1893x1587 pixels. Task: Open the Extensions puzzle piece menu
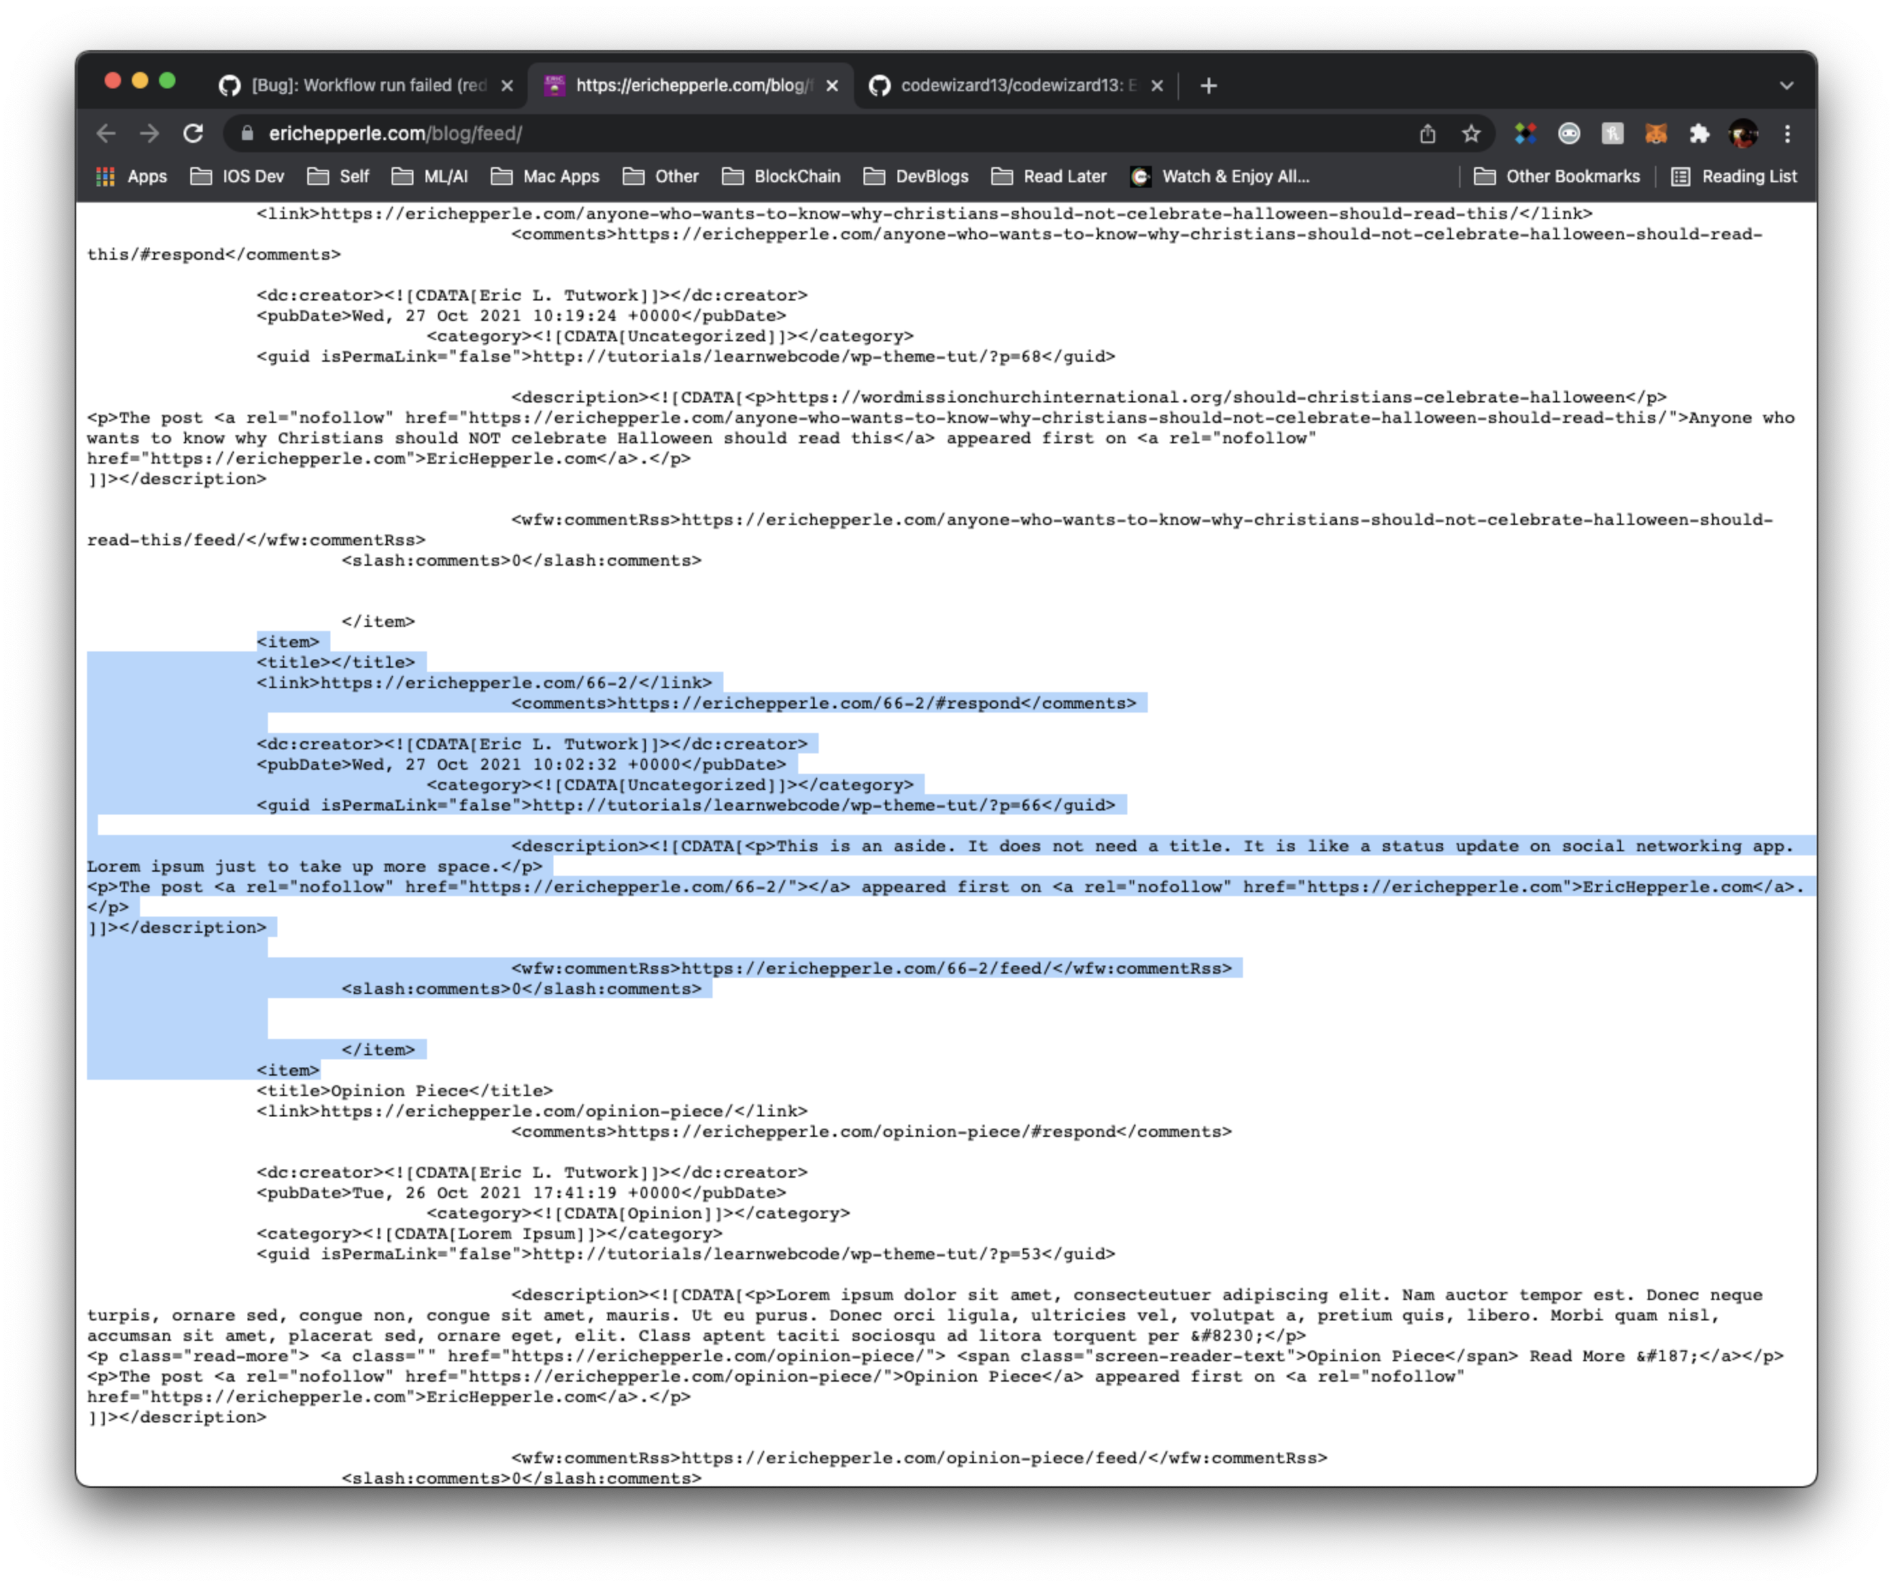[1699, 134]
